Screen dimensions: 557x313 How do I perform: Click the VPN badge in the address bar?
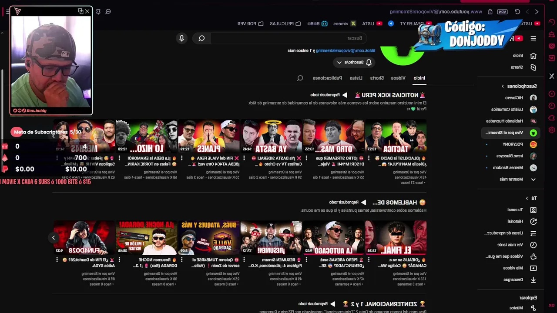(x=503, y=12)
